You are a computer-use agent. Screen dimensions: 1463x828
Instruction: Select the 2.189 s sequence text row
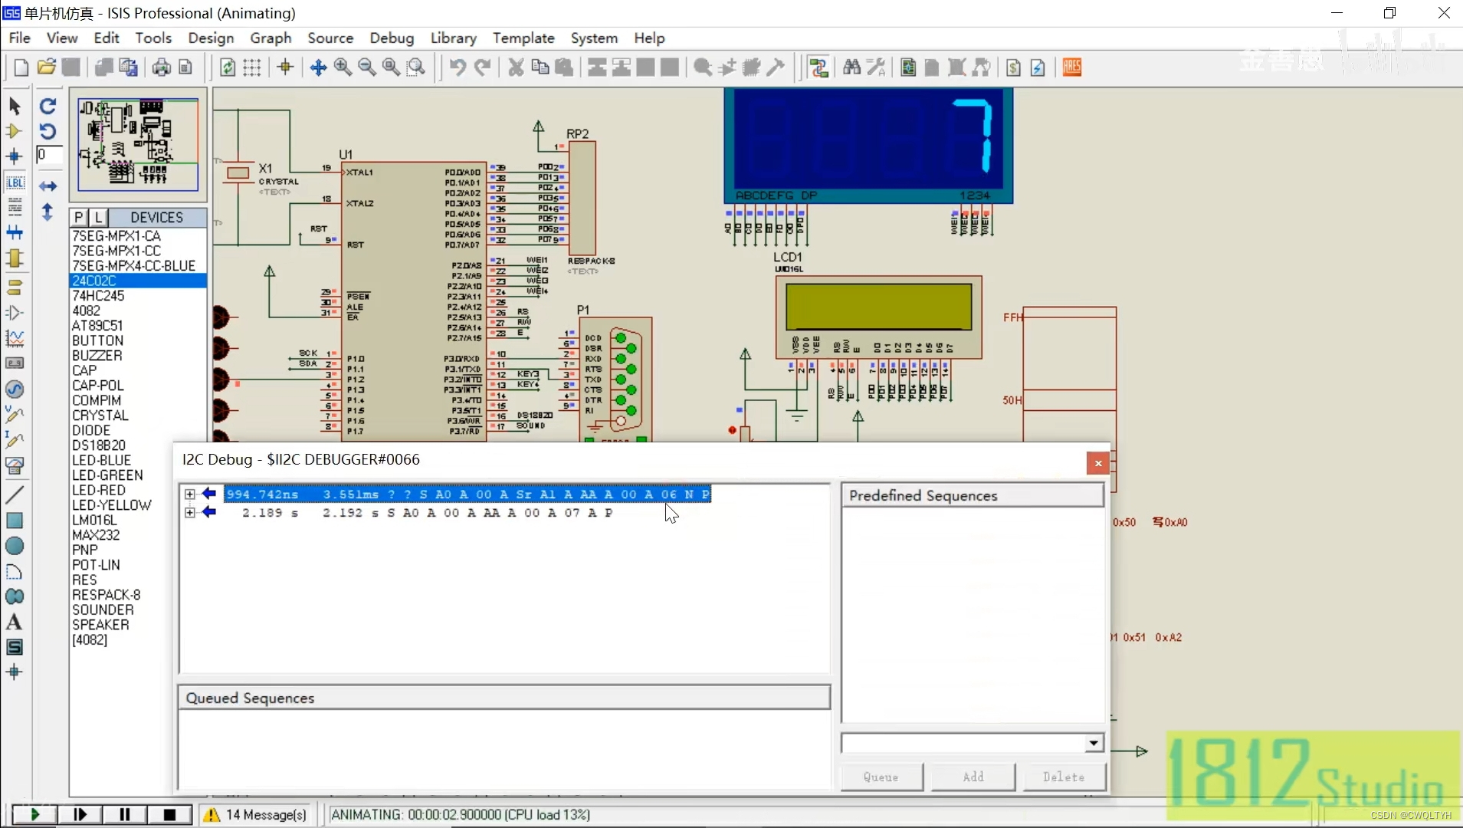point(427,513)
